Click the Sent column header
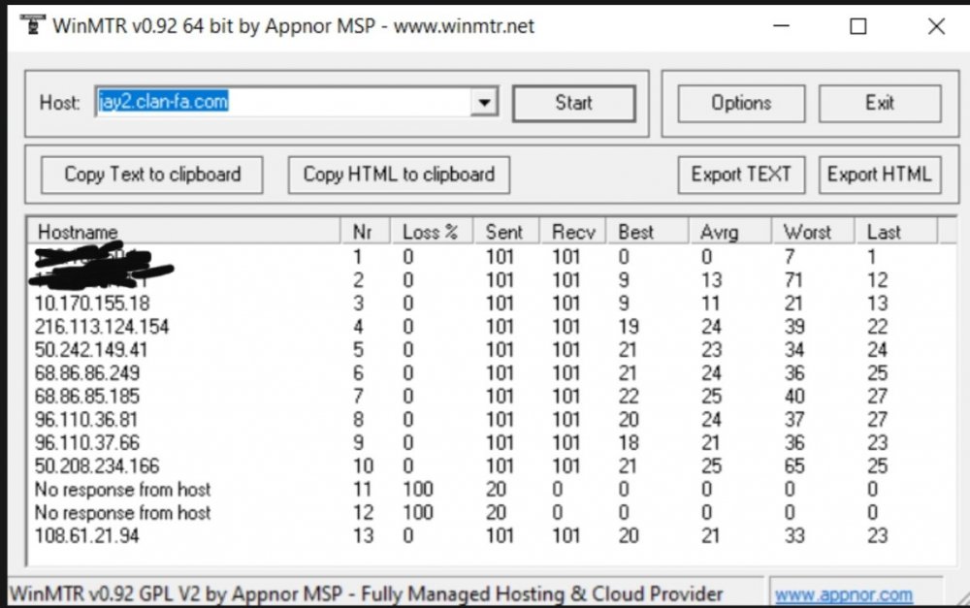970x608 pixels. click(506, 232)
